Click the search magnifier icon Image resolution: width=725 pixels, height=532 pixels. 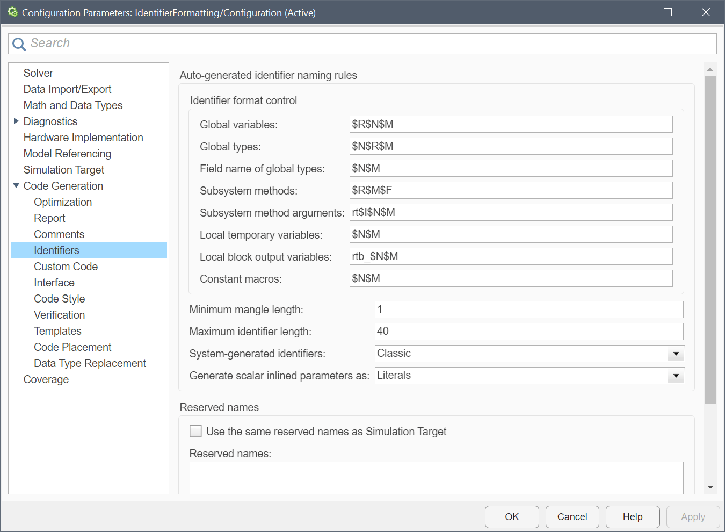(x=19, y=44)
